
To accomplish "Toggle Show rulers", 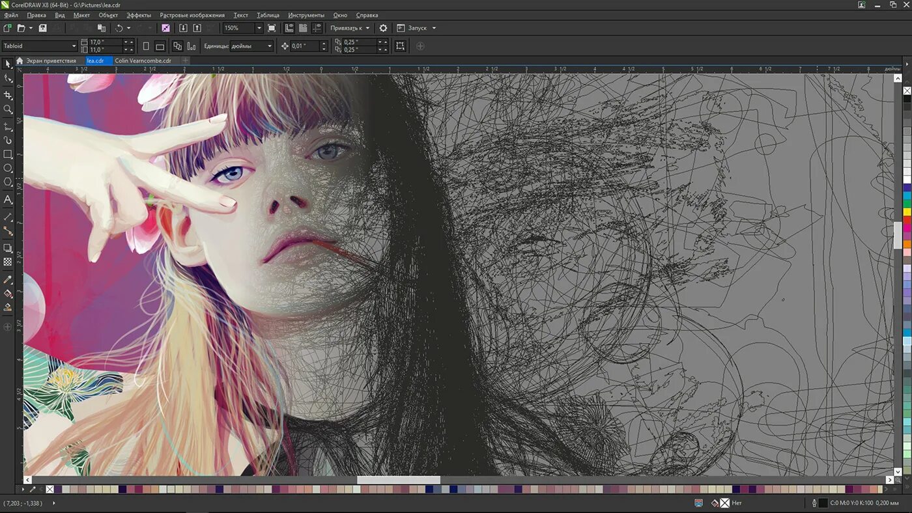I will point(289,28).
